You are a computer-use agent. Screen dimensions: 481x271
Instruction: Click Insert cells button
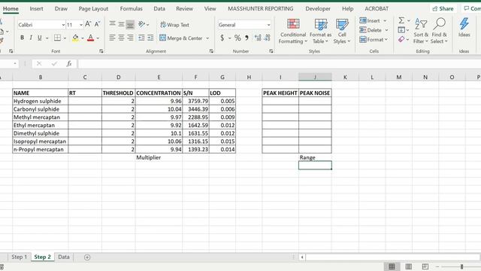(x=369, y=20)
